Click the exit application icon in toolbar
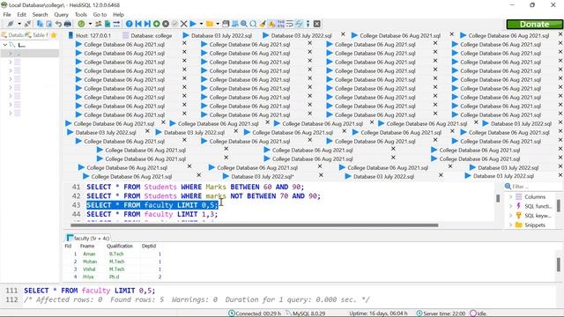564x317 pixels. 317,24
